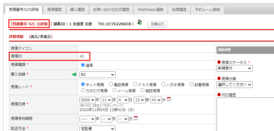Click the green megaphone icon by 購入店舗

click(x=74, y=75)
